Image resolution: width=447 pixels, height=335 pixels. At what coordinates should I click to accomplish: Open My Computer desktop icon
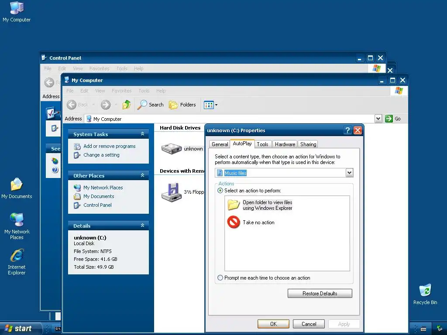coord(17,12)
